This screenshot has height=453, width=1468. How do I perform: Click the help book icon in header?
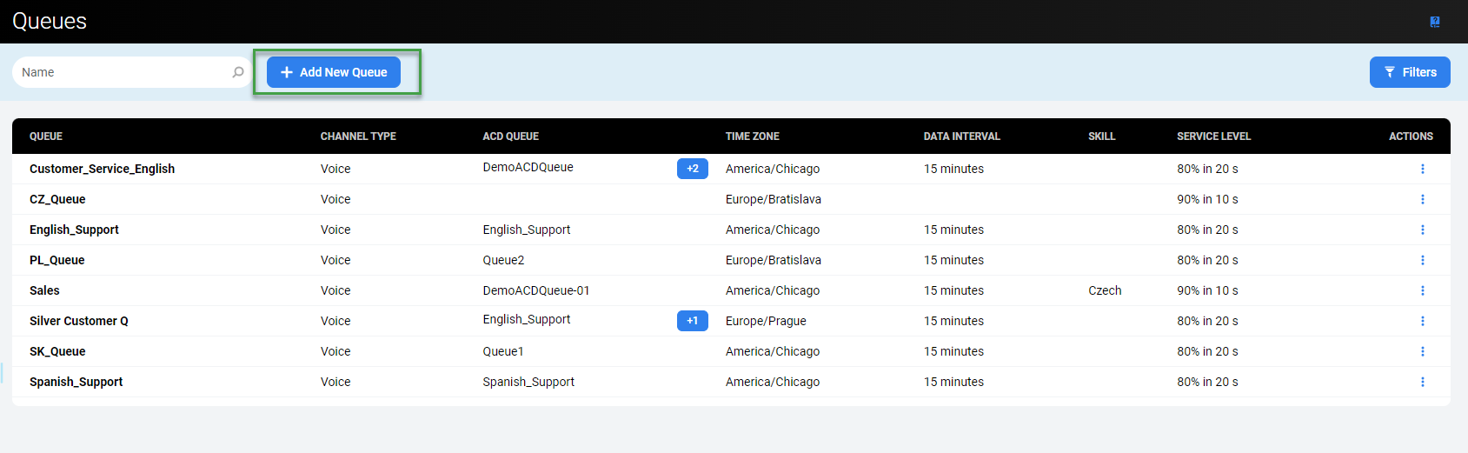coord(1434,22)
